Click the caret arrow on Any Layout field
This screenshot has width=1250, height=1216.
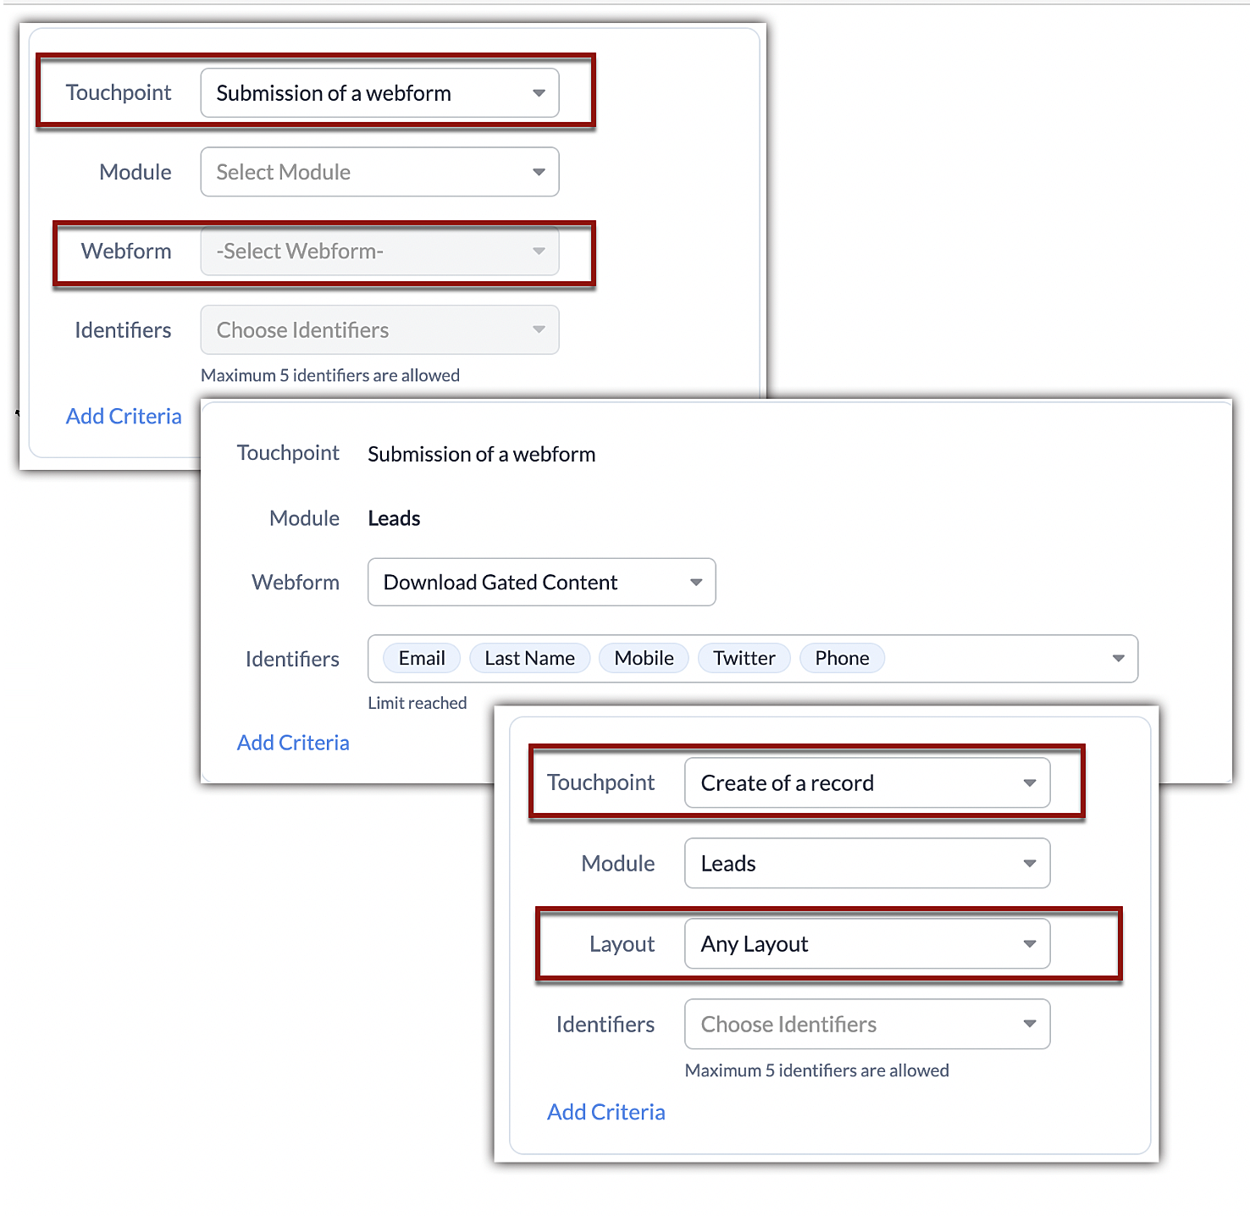[1030, 944]
